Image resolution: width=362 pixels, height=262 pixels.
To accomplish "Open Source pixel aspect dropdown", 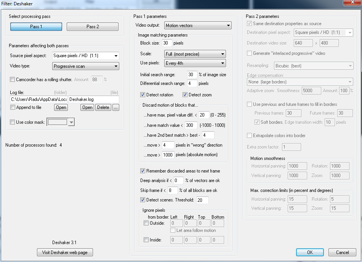I will click(85, 56).
